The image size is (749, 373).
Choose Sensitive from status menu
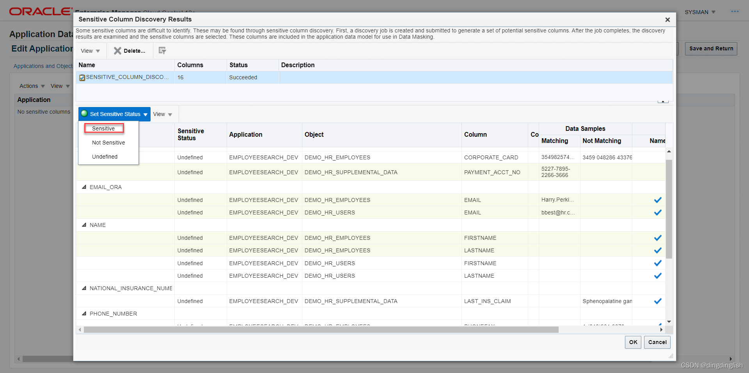tap(103, 128)
